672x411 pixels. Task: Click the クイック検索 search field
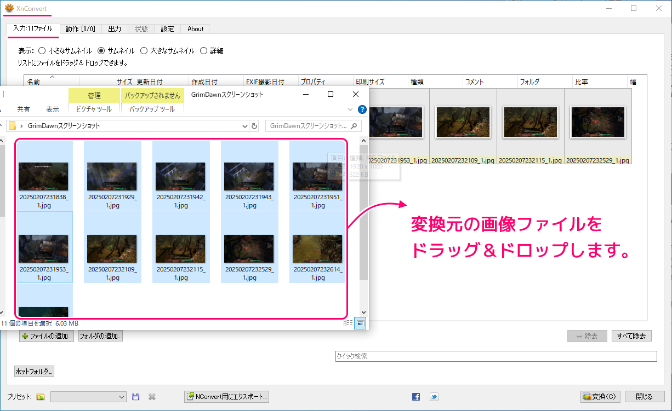496,356
